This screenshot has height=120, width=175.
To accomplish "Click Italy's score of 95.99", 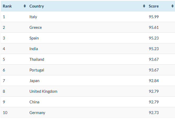I will click(x=154, y=17).
